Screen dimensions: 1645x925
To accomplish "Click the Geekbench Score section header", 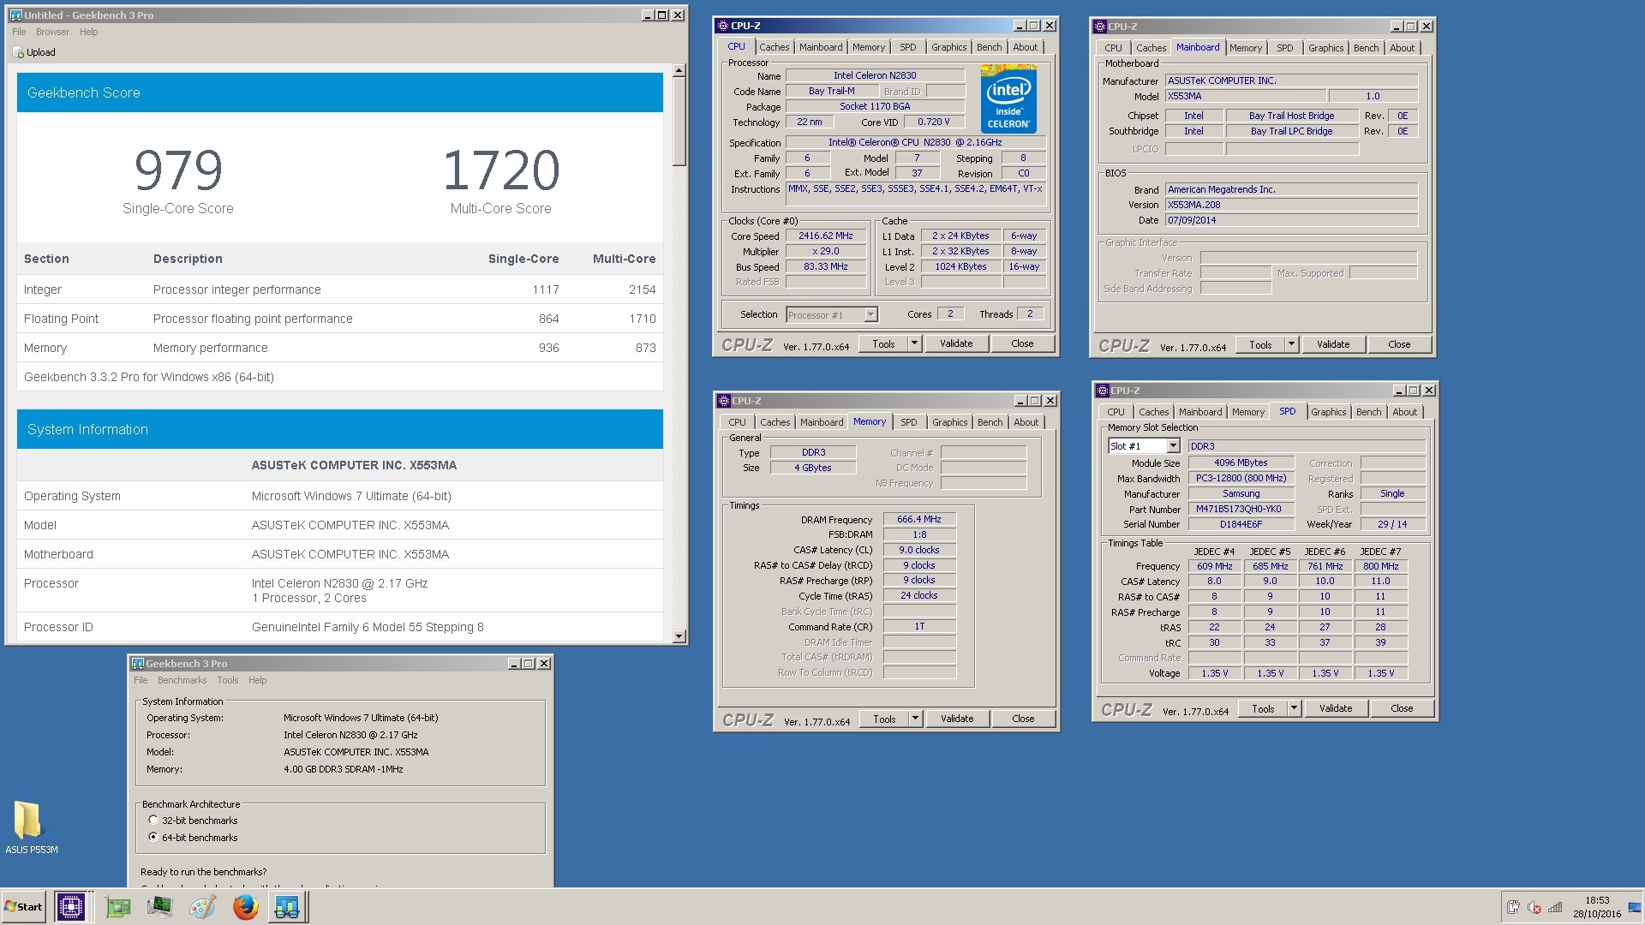I will pyautogui.click(x=339, y=92).
